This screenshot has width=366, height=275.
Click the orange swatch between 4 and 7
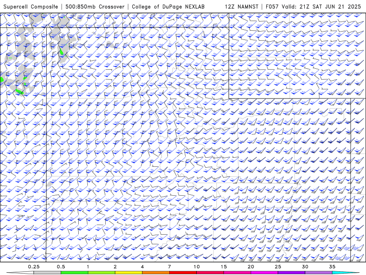click(x=156, y=273)
